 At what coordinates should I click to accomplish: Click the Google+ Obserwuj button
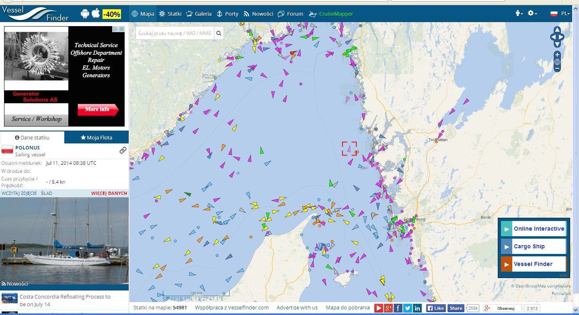pos(503,308)
